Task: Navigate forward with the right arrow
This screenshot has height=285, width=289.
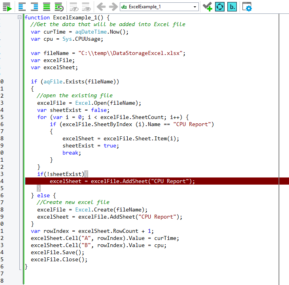Action: (113, 7)
